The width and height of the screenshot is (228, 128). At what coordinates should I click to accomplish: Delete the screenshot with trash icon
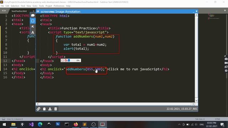56,109
